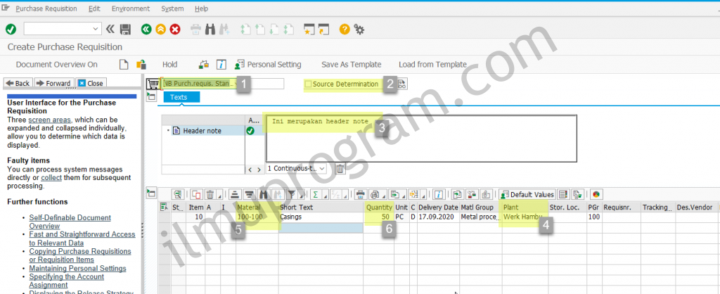Expand the Continuous-text format dropdown
Screen dimensions: 720x294
pyautogui.click(x=322, y=169)
